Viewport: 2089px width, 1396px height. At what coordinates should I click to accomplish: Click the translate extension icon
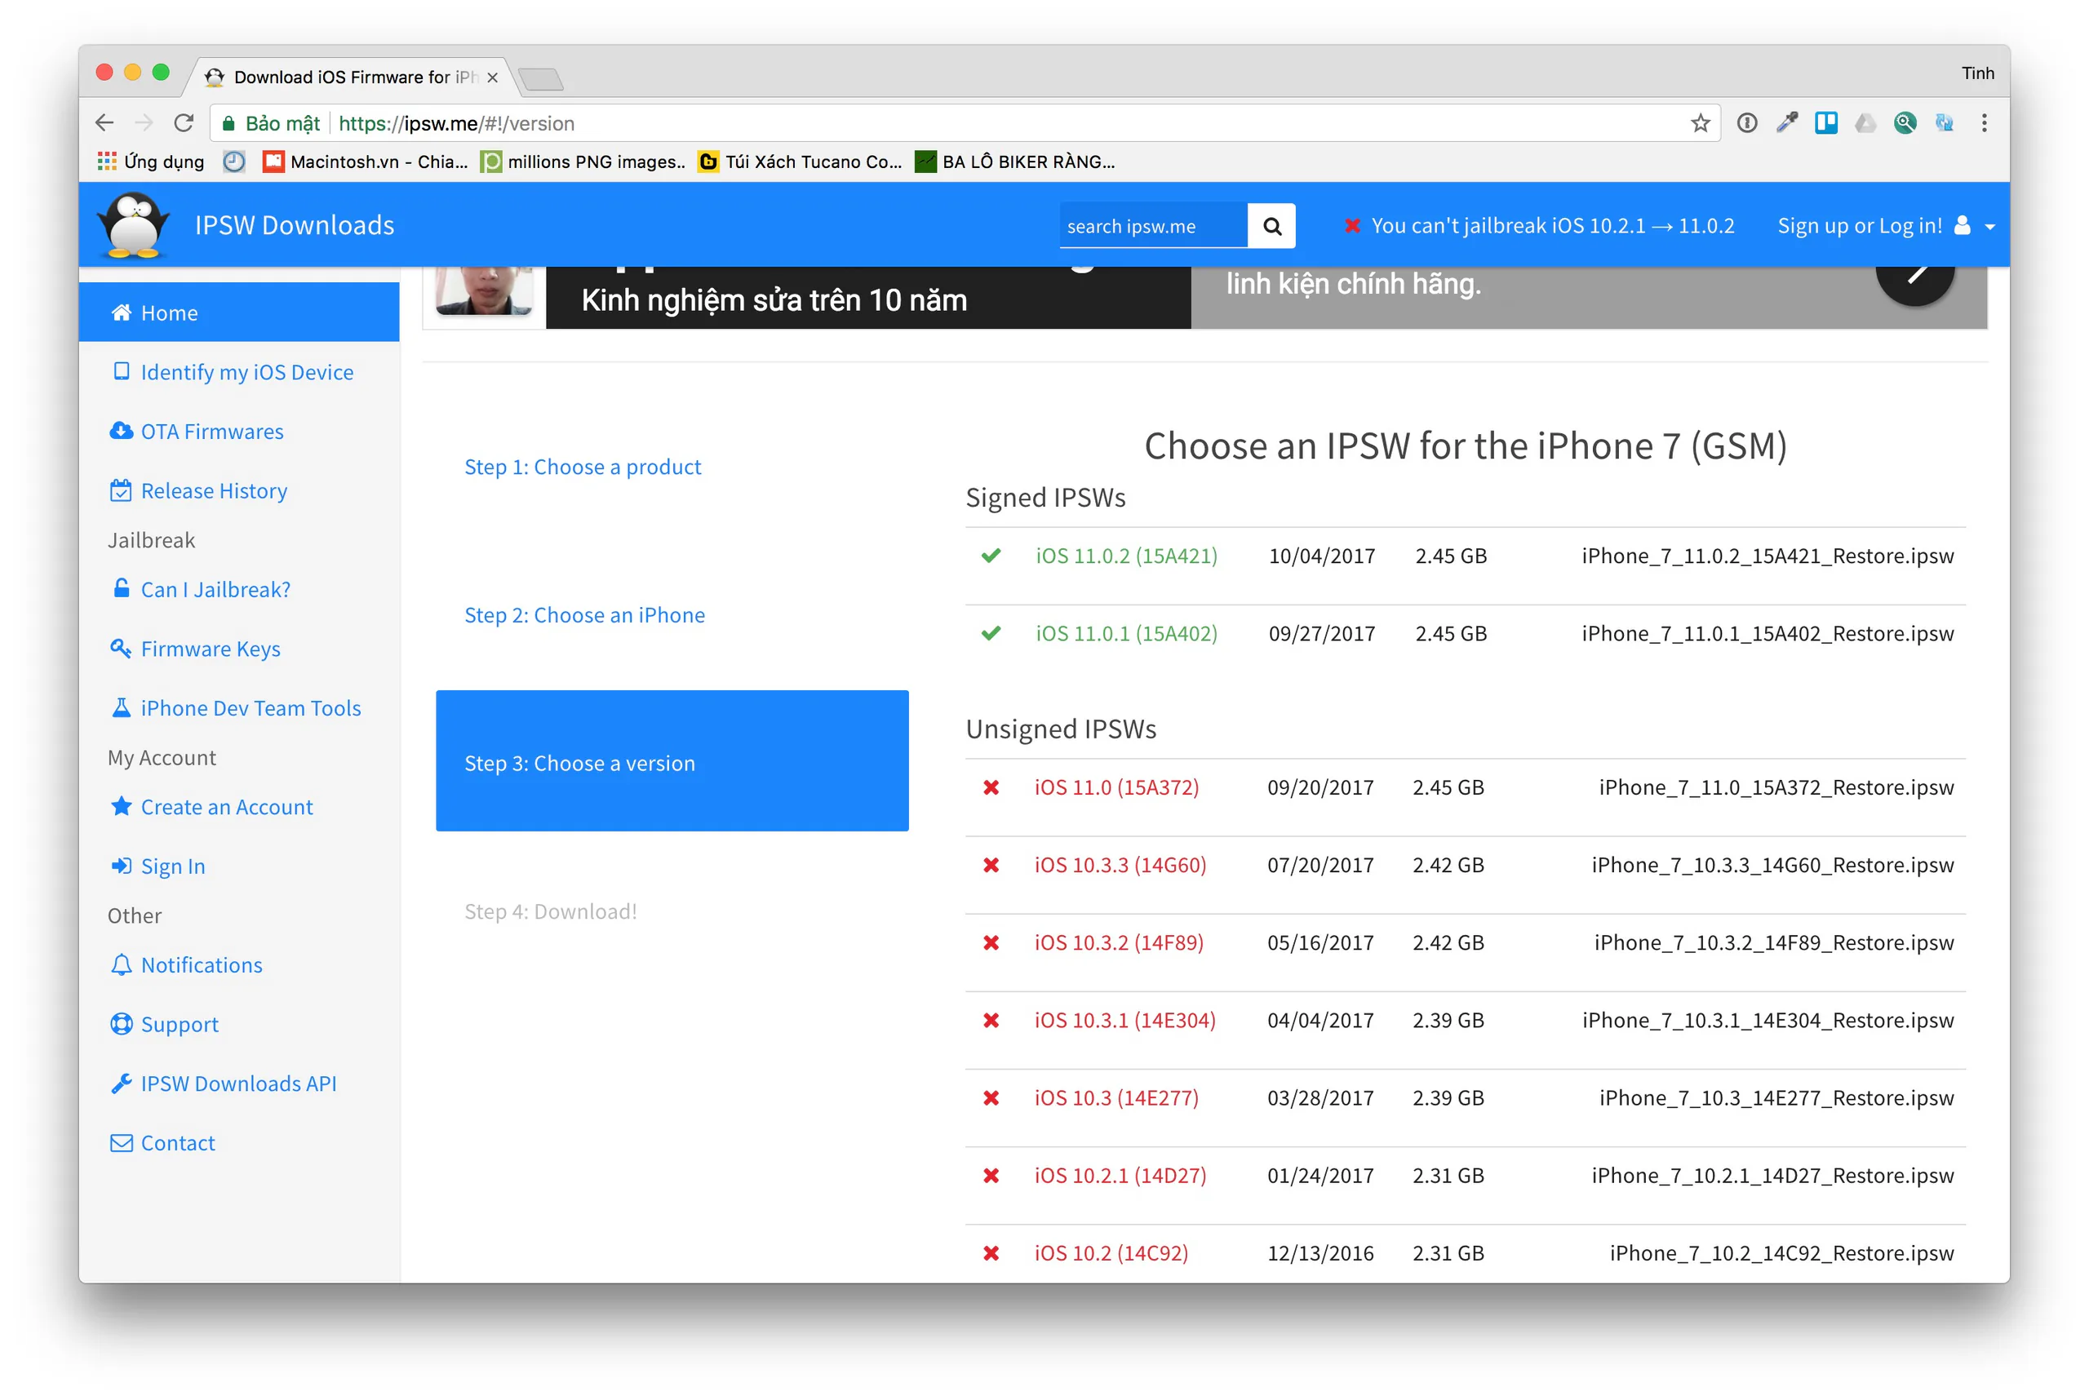point(1944,123)
